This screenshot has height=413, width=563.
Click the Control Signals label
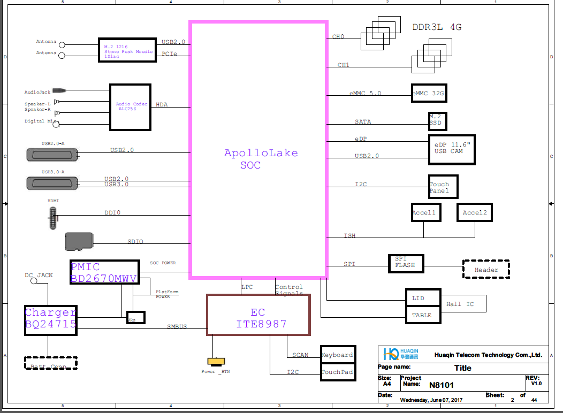[289, 290]
